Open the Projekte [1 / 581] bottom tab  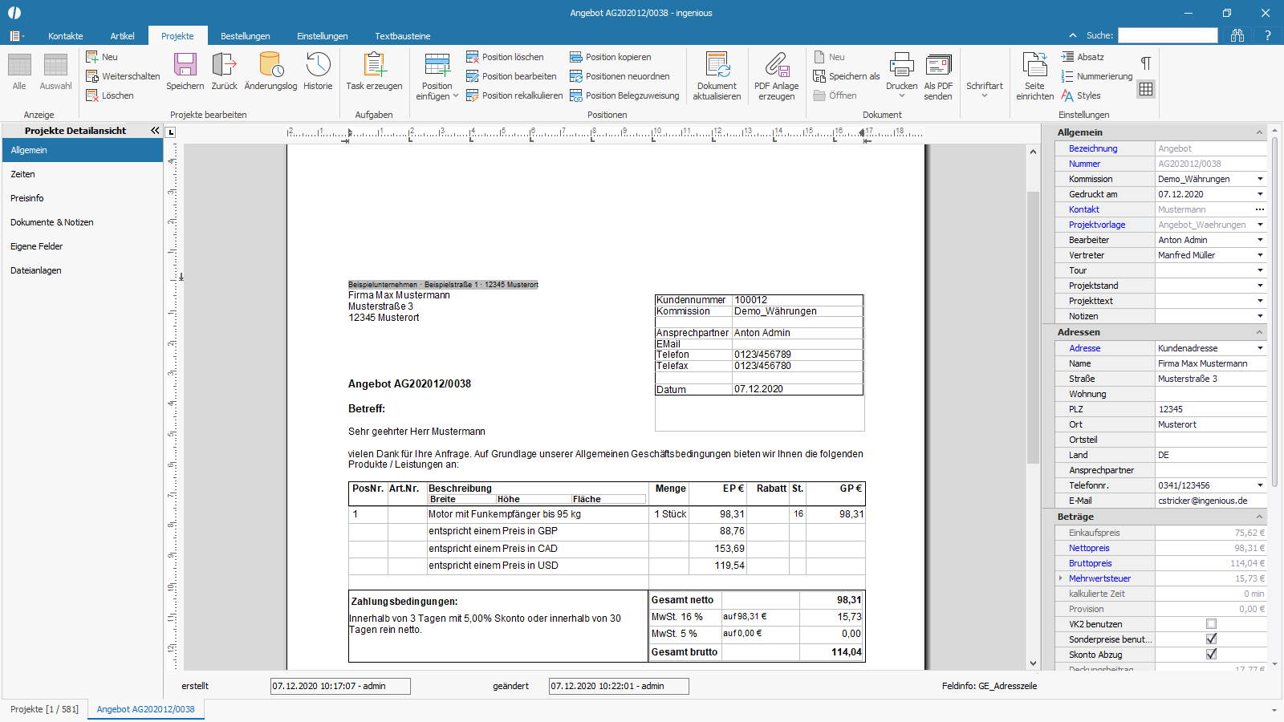(45, 709)
